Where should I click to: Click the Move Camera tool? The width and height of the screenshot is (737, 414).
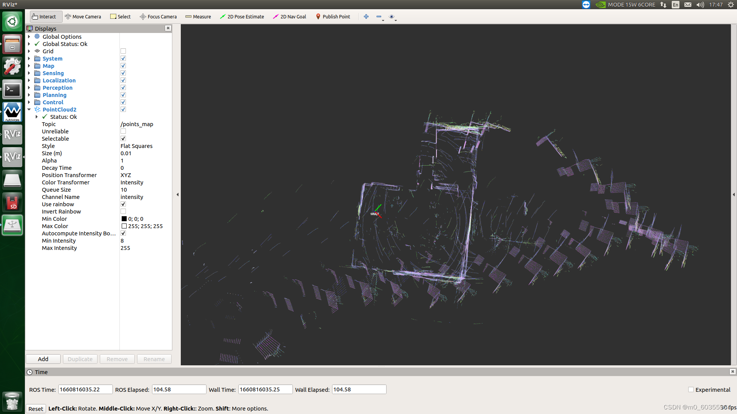[x=83, y=16]
